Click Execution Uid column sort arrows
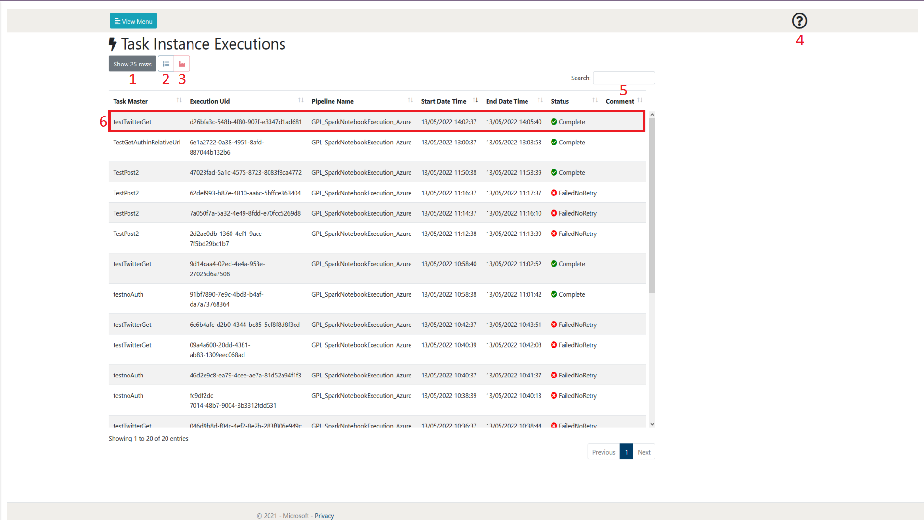The image size is (924, 520). point(301,100)
